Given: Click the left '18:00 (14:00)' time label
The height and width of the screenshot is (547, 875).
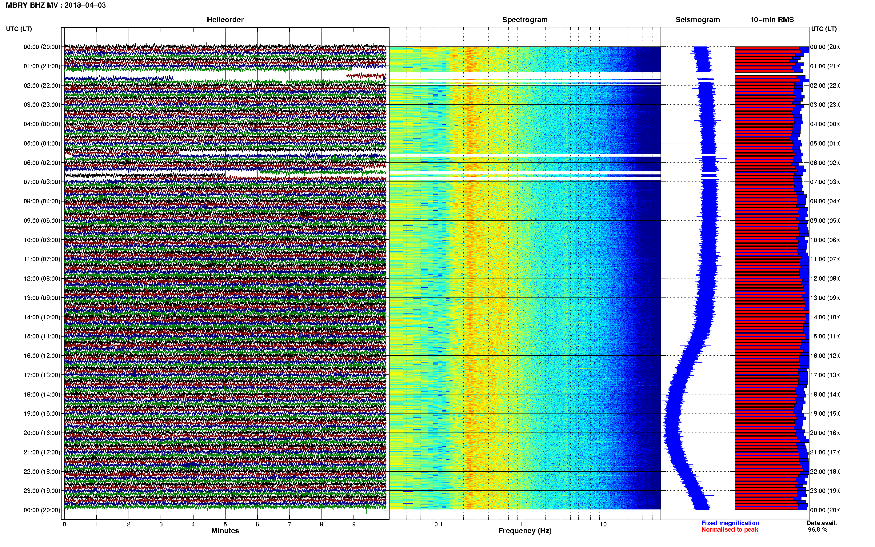Looking at the screenshot, I should [42, 394].
